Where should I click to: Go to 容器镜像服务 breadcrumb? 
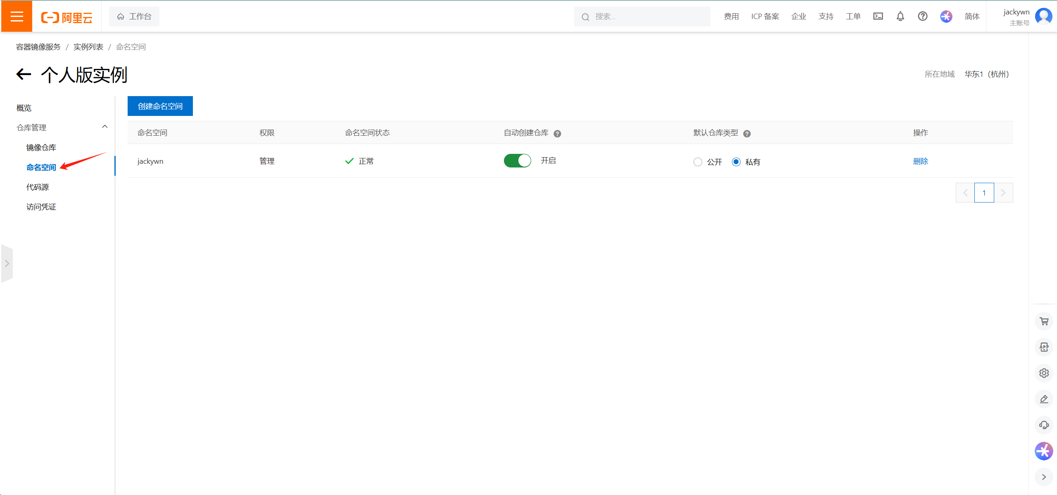click(x=38, y=47)
